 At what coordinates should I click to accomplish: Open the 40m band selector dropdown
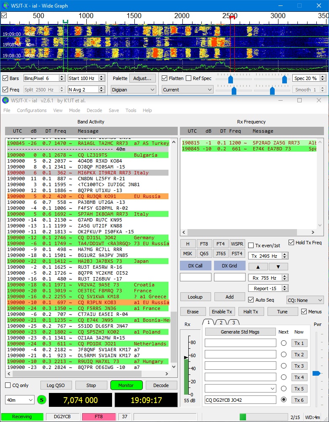coord(19,400)
